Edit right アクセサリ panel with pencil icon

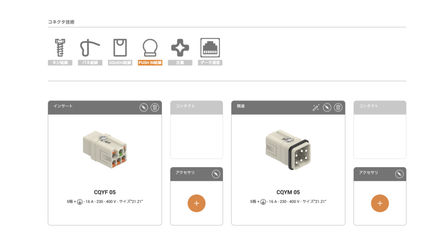(399, 174)
